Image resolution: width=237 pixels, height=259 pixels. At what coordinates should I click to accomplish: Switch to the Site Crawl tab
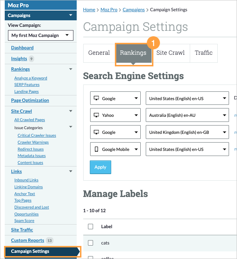[170, 53]
